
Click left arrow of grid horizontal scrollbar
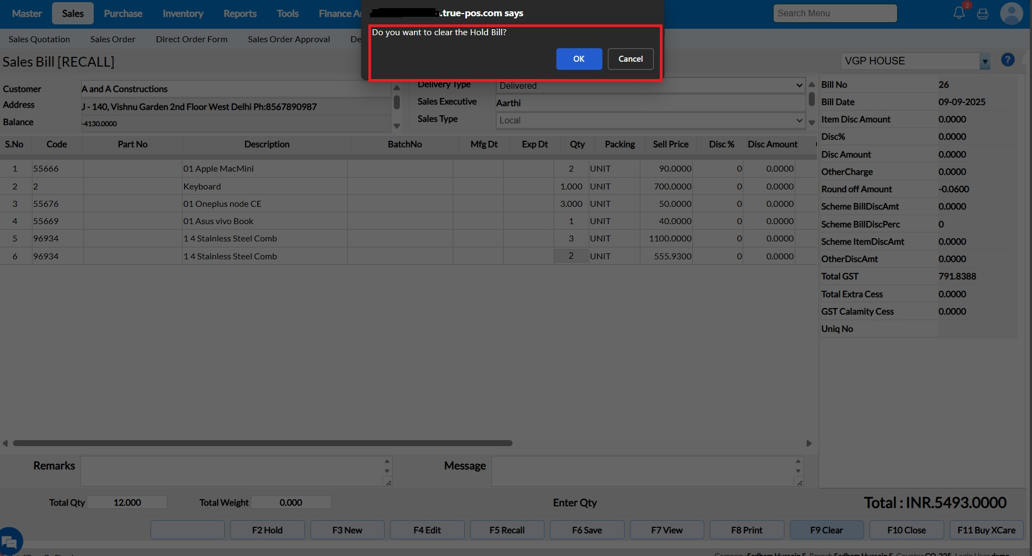coord(5,443)
